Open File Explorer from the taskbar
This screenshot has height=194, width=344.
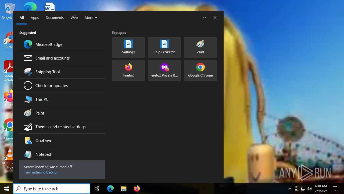pyautogui.click(x=124, y=189)
